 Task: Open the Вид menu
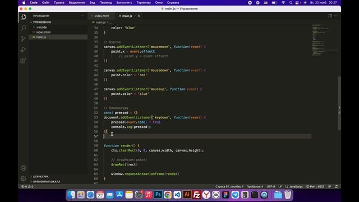click(92, 3)
